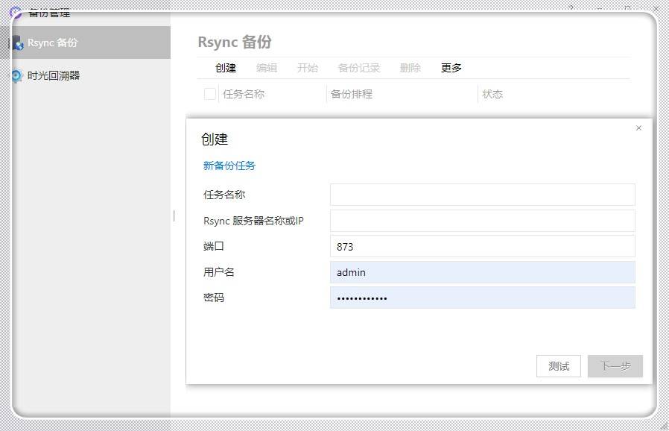The height and width of the screenshot is (431, 669).
Task: Click 编辑 in the toolbar
Action: [267, 68]
